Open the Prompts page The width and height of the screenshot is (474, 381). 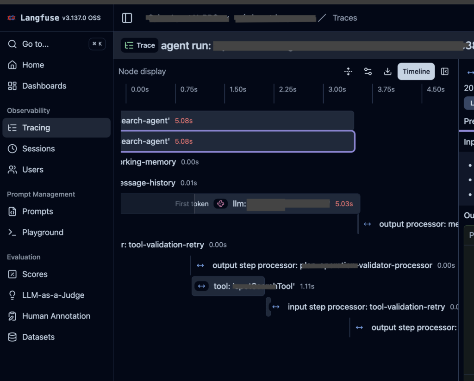(x=37, y=211)
